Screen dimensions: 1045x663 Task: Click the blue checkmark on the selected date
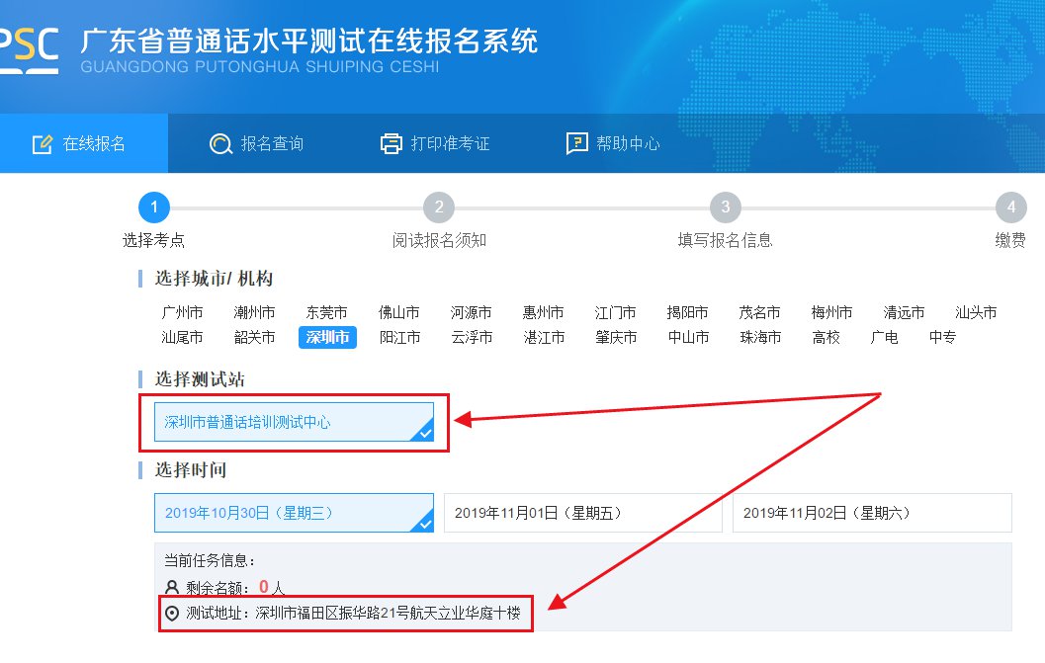click(x=423, y=526)
